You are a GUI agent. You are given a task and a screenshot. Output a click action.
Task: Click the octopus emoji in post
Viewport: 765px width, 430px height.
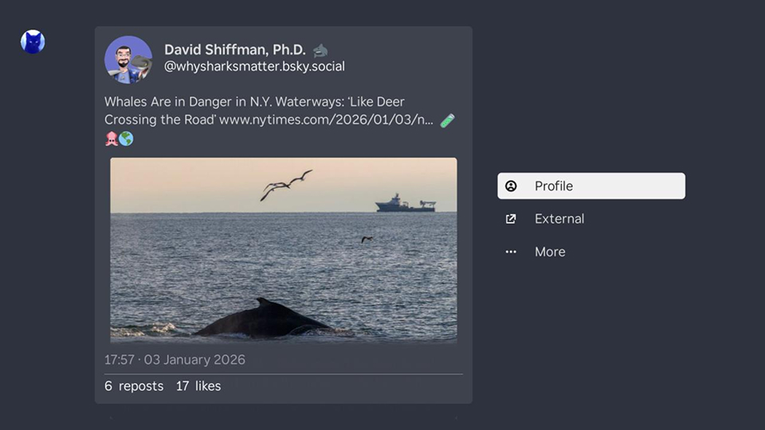112,139
